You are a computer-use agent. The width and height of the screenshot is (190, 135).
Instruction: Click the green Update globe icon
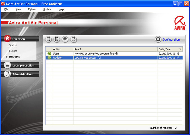49,58
